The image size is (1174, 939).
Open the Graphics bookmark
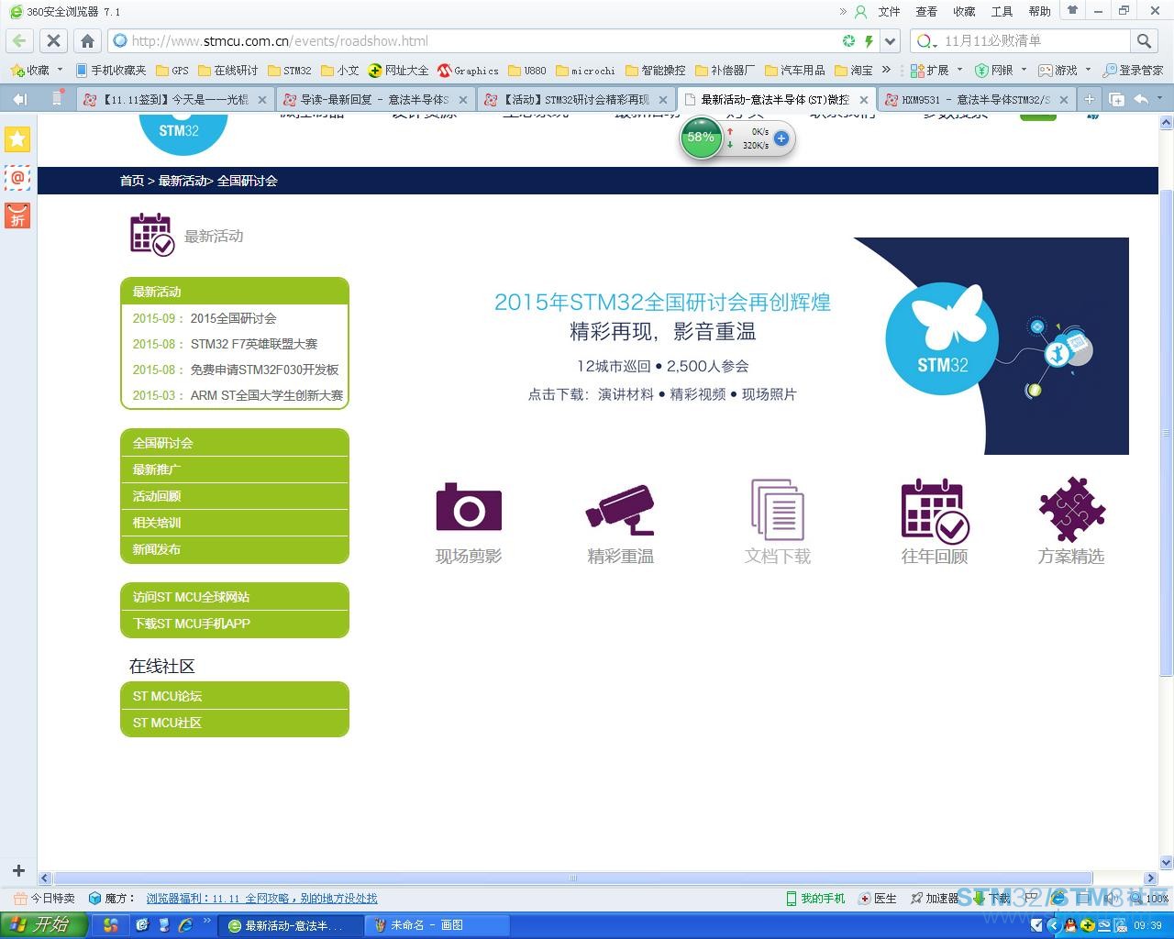point(469,70)
